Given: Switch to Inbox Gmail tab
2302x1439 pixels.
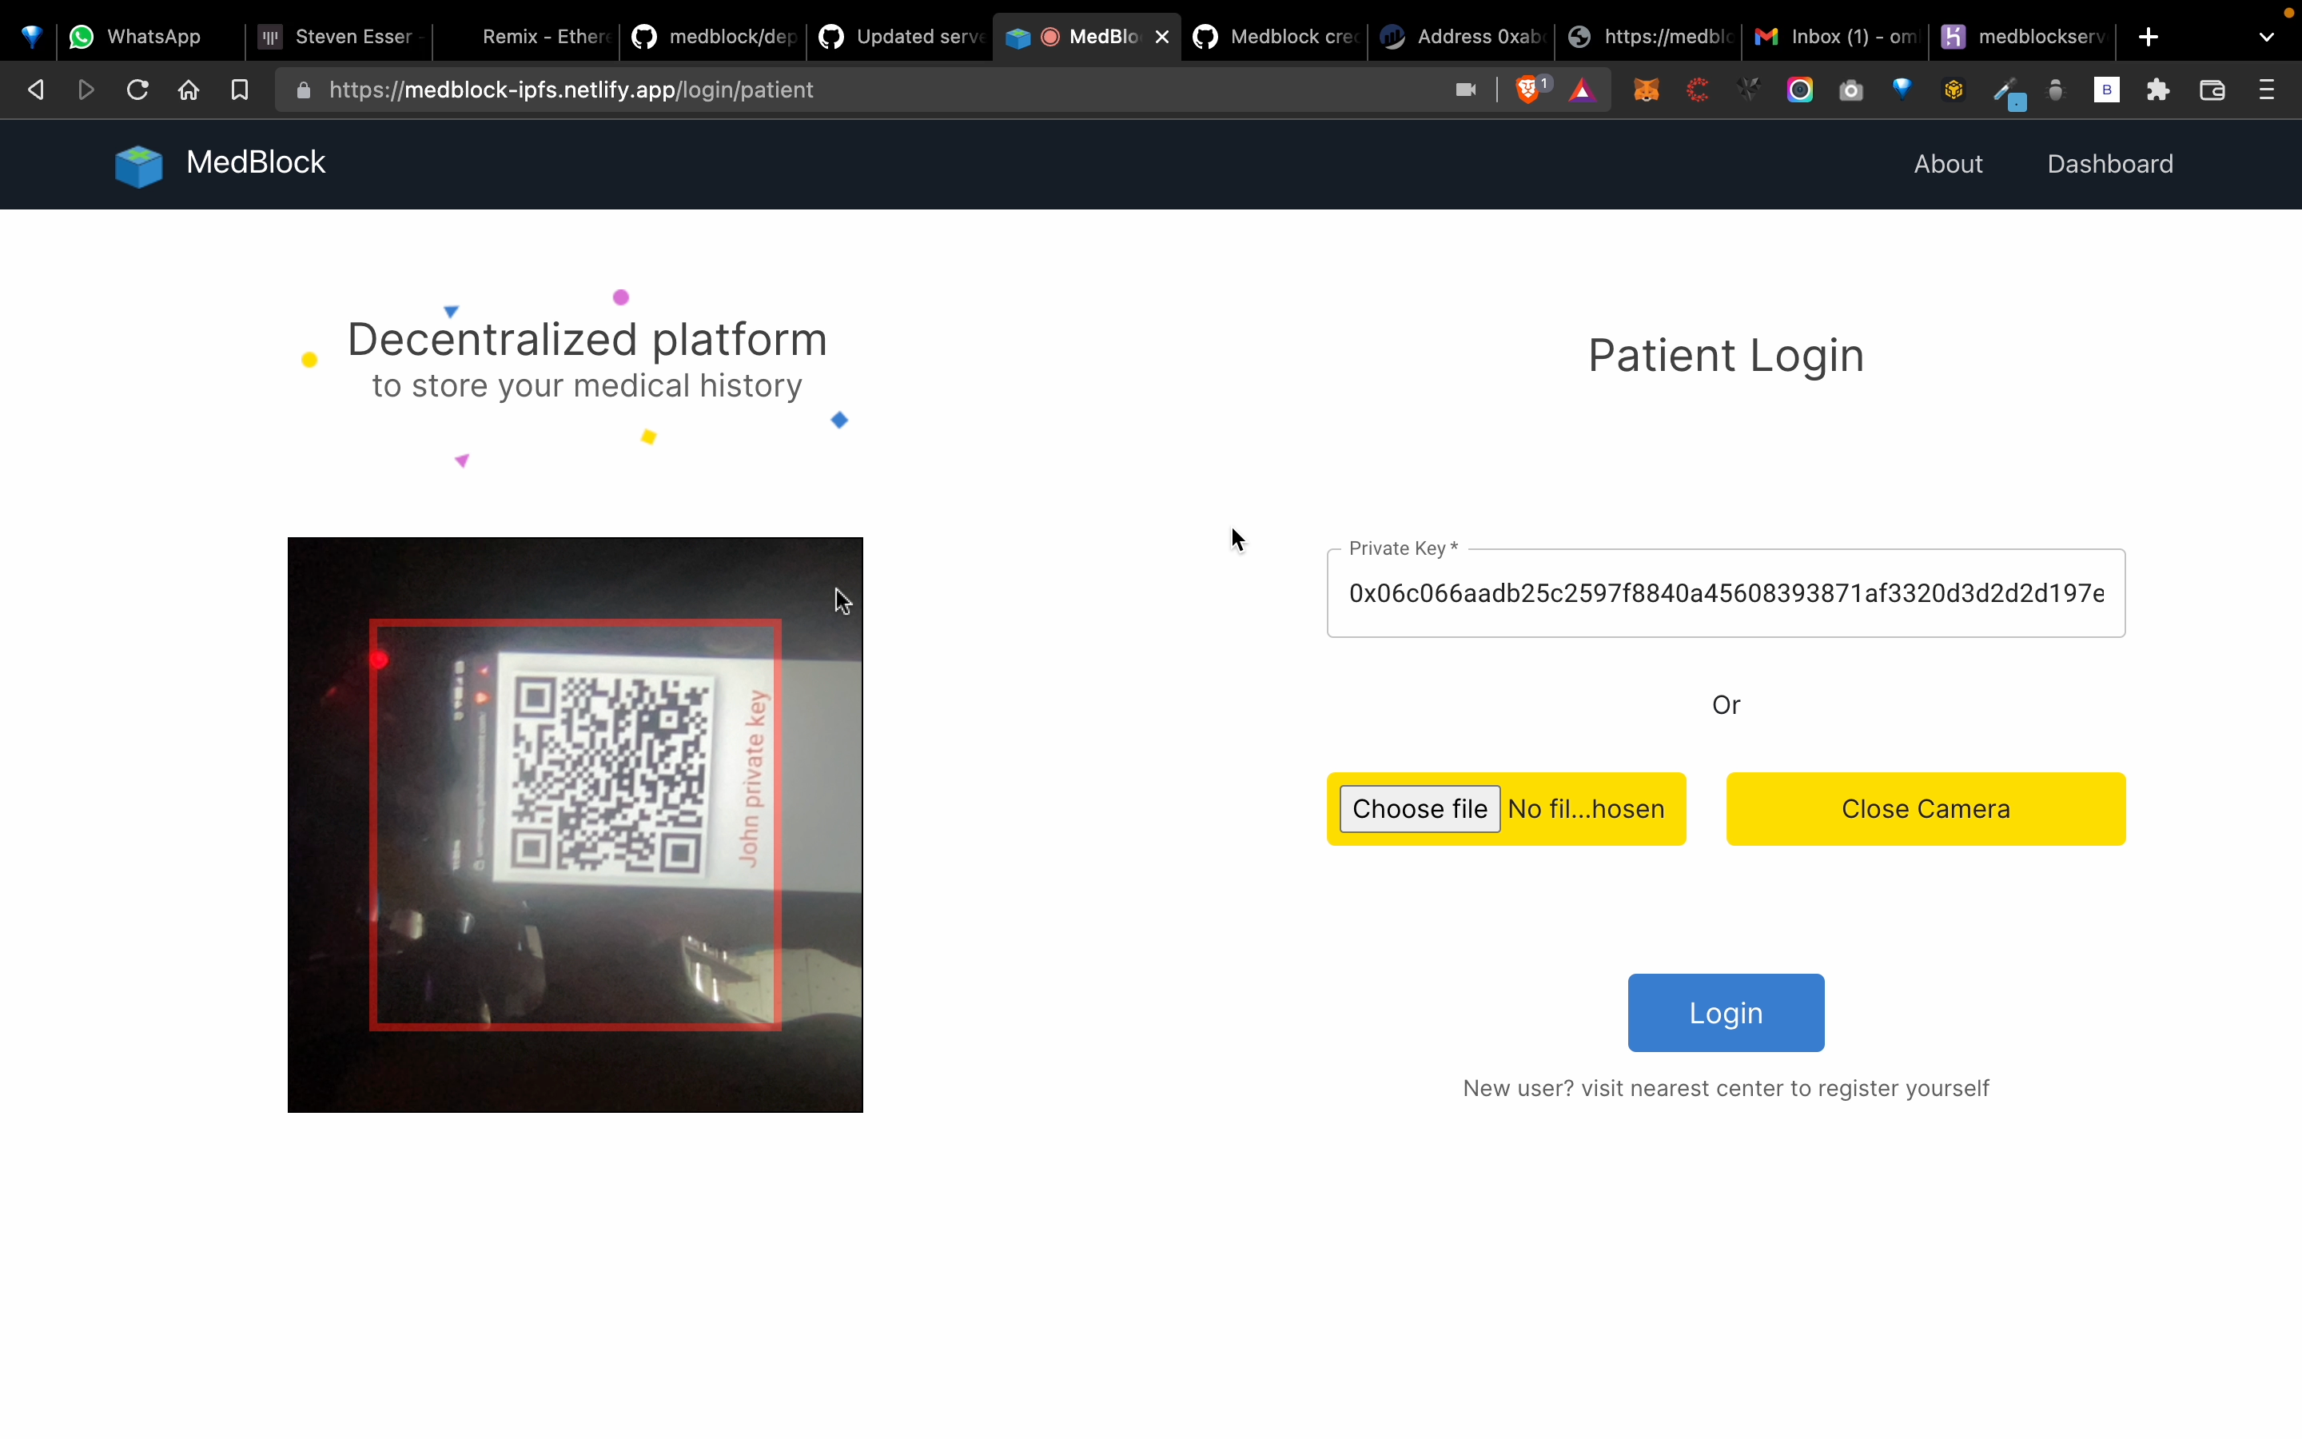Looking at the screenshot, I should point(1836,37).
